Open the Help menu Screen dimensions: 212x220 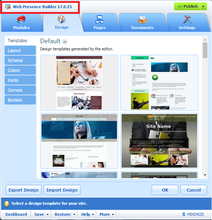tap(88, 214)
